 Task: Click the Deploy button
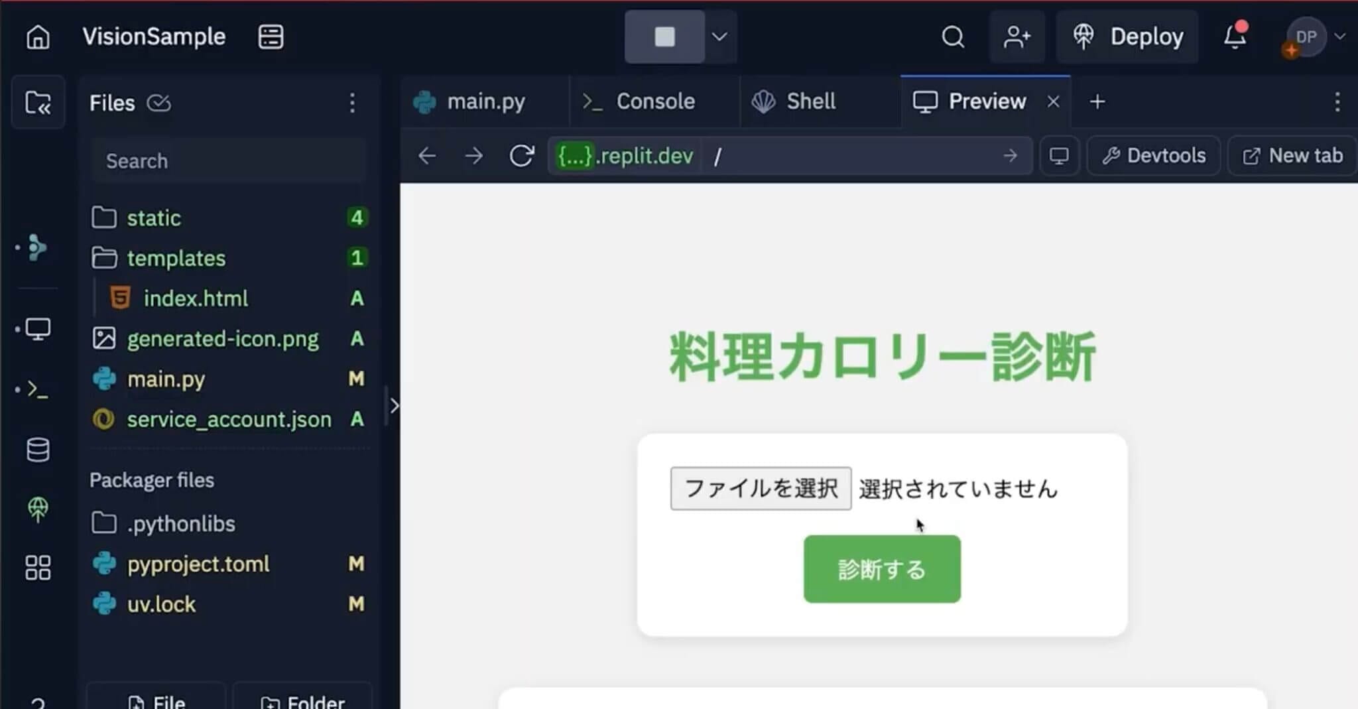[x=1128, y=37]
